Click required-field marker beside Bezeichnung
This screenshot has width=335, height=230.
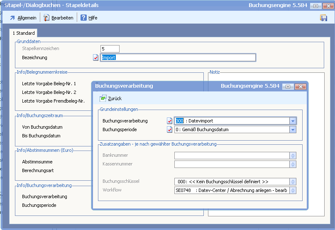96,57
